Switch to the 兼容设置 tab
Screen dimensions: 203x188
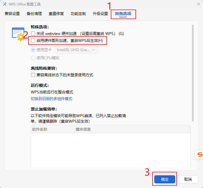(x=12, y=14)
